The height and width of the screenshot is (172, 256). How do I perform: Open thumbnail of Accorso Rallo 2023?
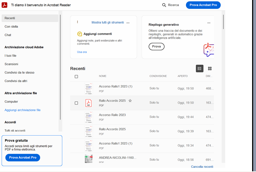(x=89, y=117)
